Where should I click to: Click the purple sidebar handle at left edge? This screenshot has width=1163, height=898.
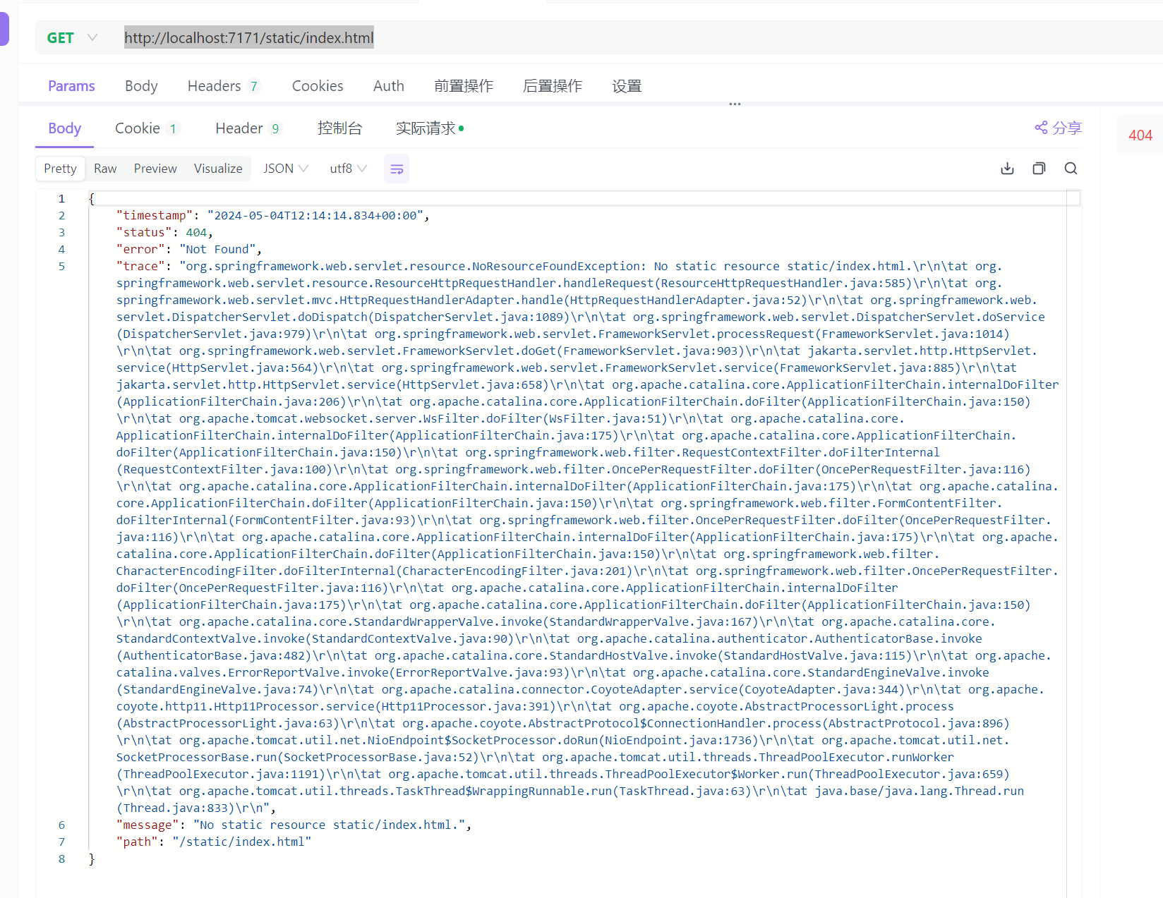point(4,29)
